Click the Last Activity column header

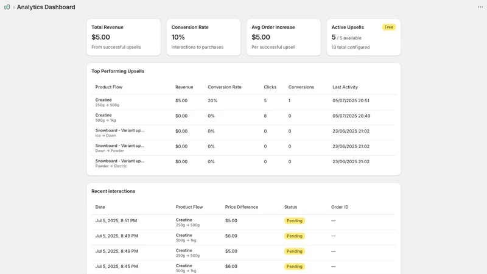(345, 87)
